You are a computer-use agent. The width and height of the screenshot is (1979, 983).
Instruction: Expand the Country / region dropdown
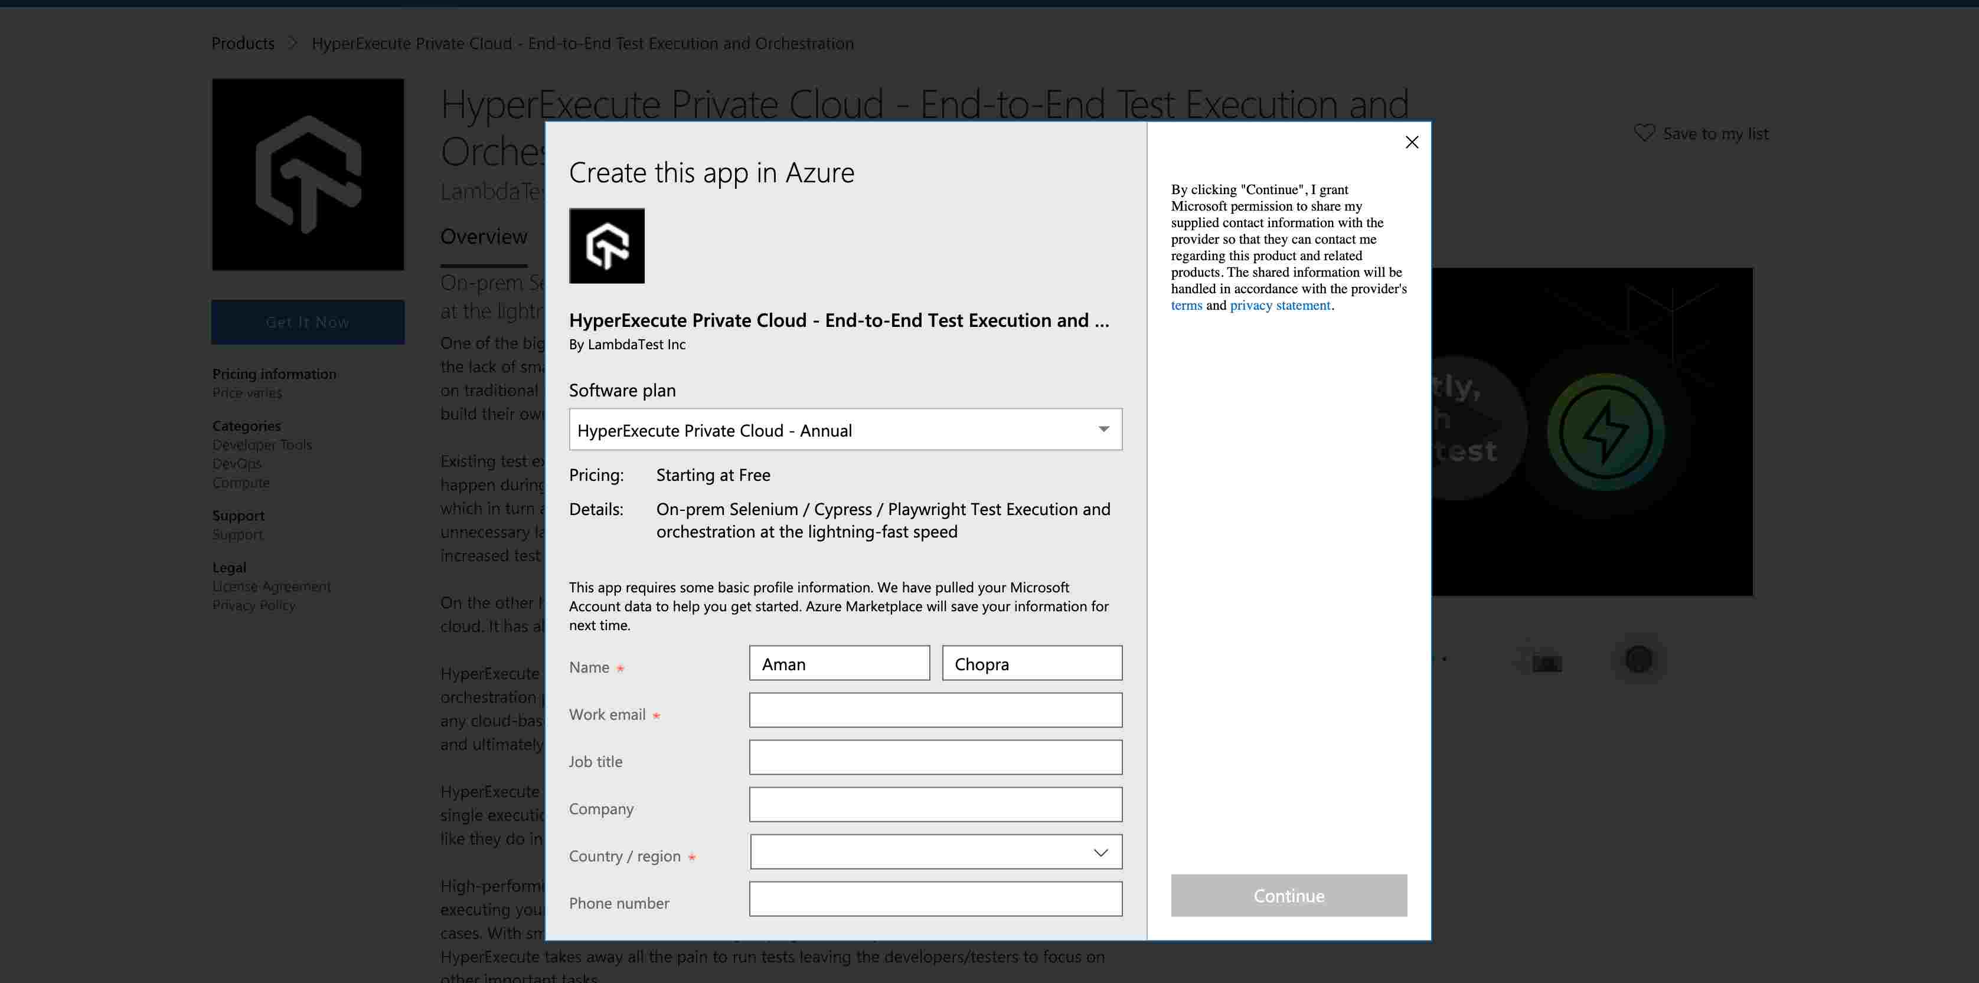(935, 853)
